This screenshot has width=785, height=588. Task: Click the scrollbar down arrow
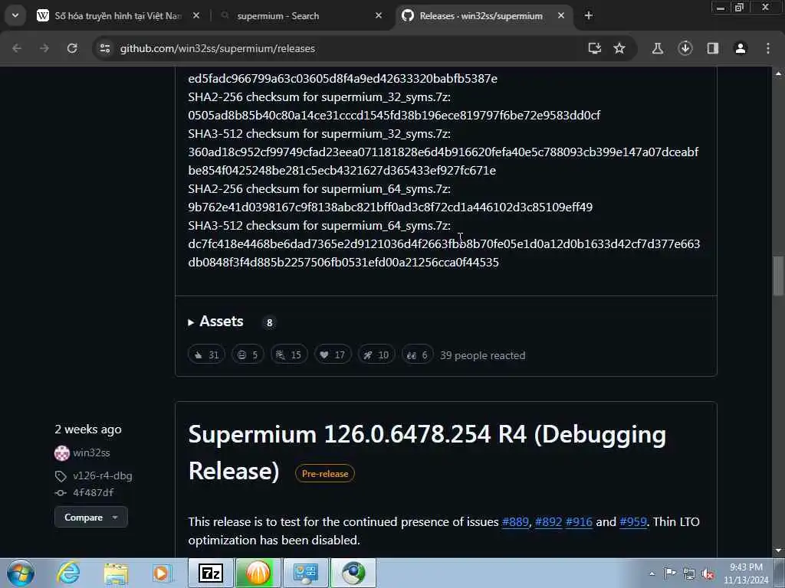tap(778, 551)
